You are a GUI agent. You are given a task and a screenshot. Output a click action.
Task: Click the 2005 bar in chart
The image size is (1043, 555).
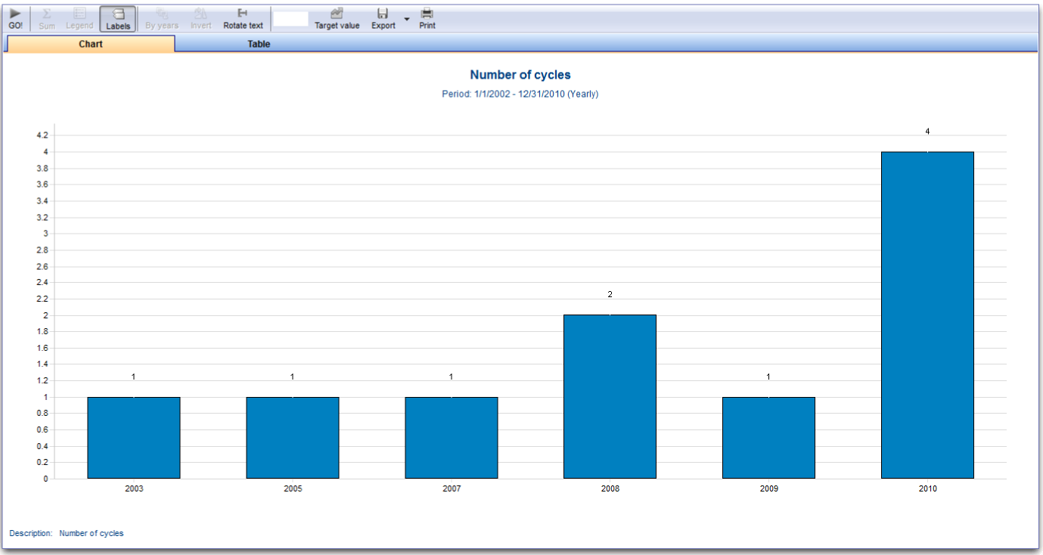[x=293, y=438]
